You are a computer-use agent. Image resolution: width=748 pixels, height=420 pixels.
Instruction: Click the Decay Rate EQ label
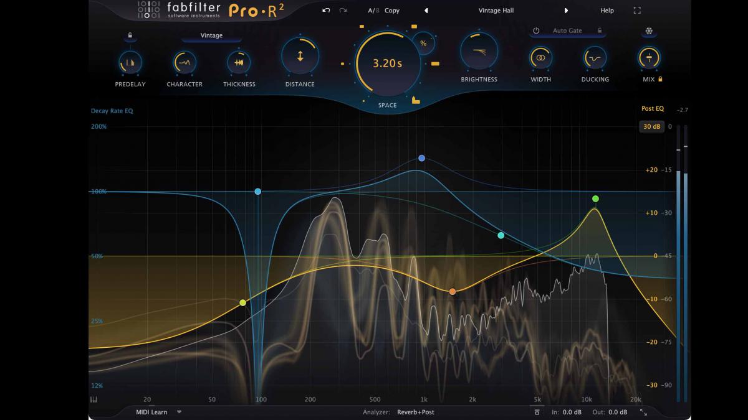click(112, 111)
